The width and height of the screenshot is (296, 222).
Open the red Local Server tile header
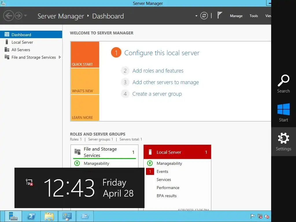[x=177, y=152]
